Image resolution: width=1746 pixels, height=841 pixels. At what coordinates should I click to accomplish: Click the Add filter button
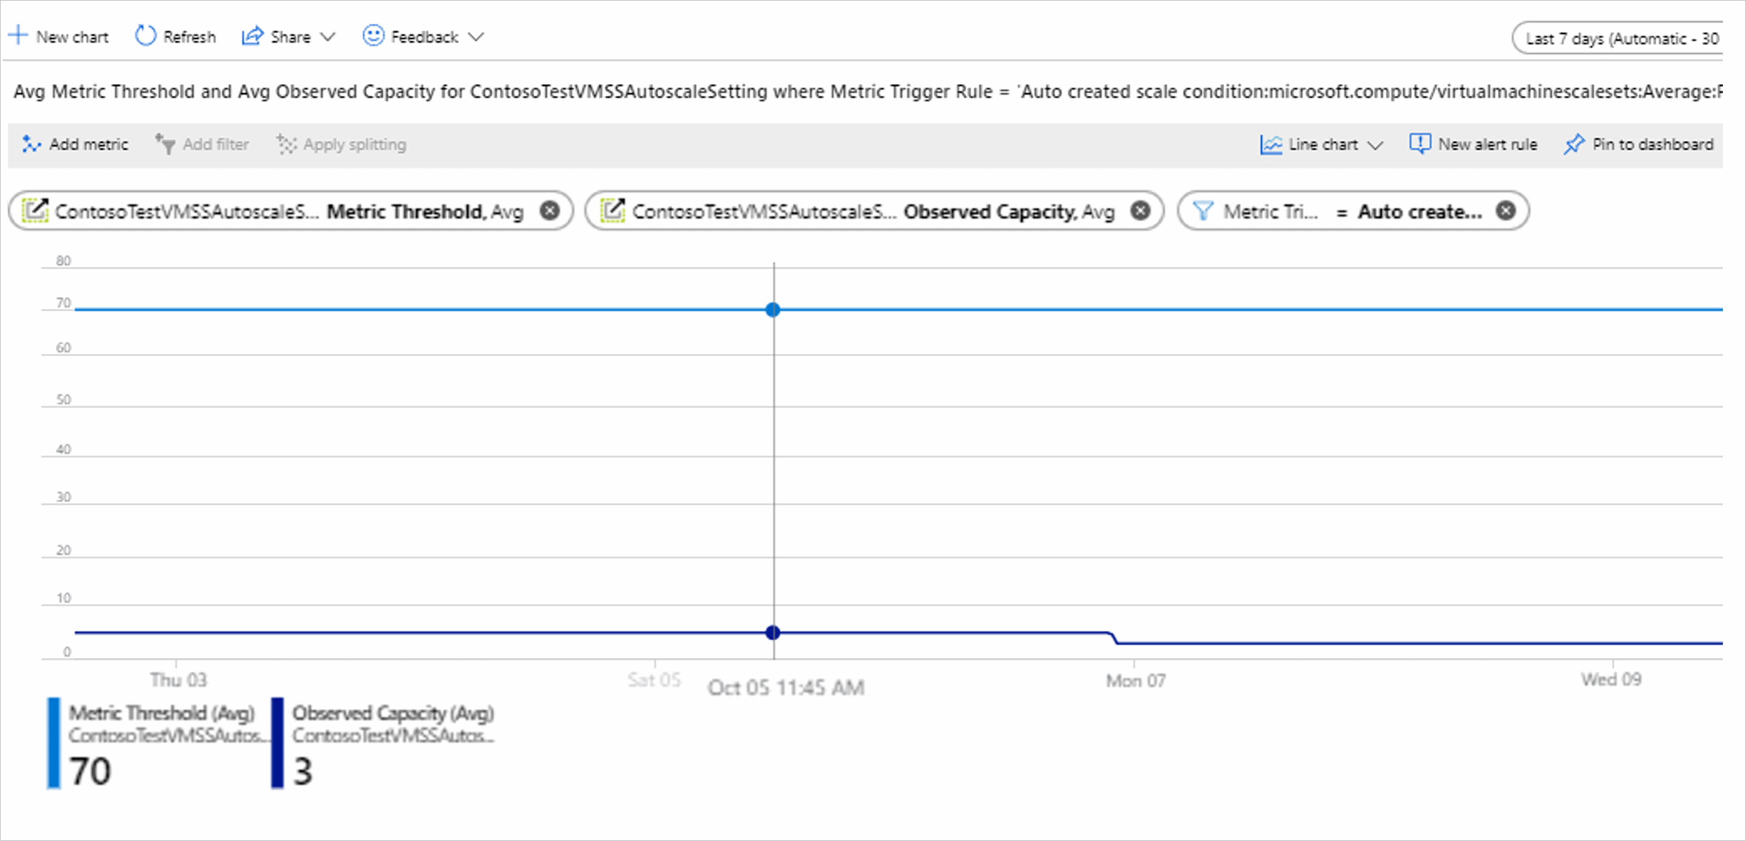pos(202,144)
